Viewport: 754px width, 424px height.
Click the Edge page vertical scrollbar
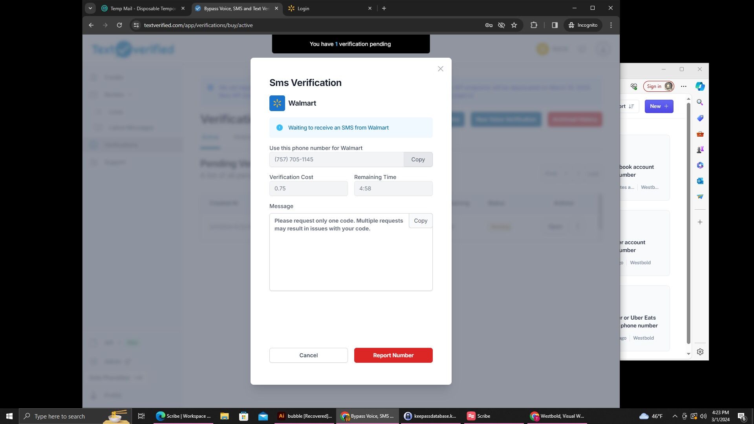(688, 224)
